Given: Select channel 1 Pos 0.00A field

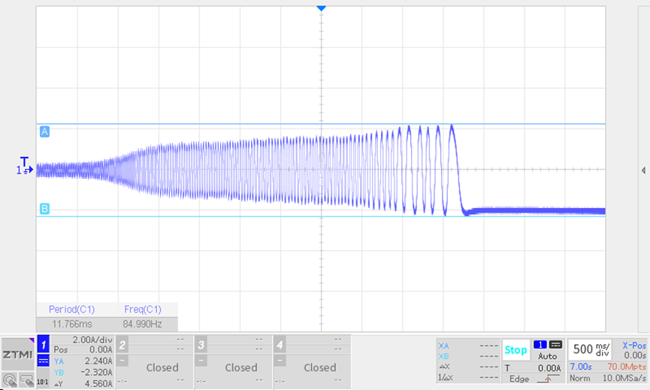Looking at the screenshot, I should click(x=83, y=350).
